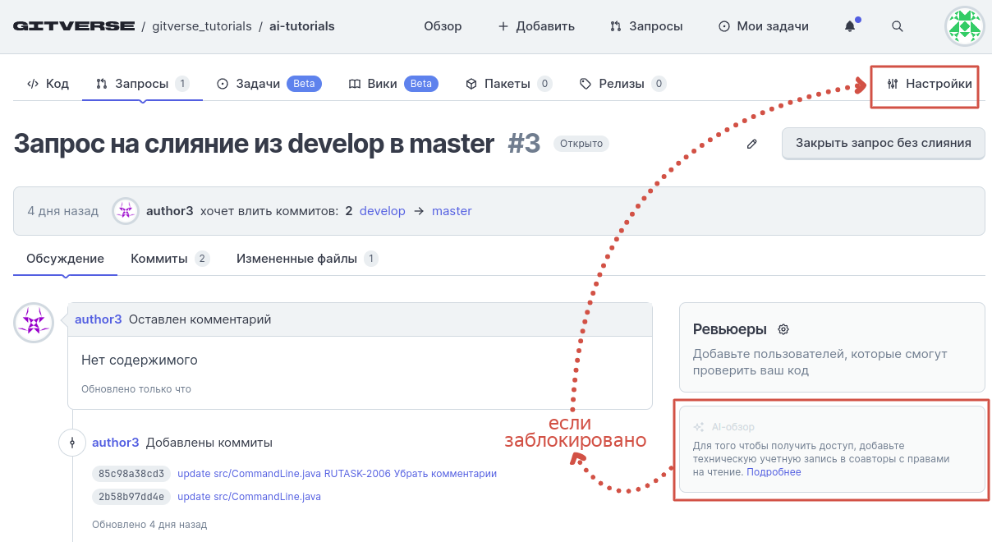Image resolution: width=992 pixels, height=542 pixels.
Task: Click the Открыто status badge
Action: tap(581, 144)
